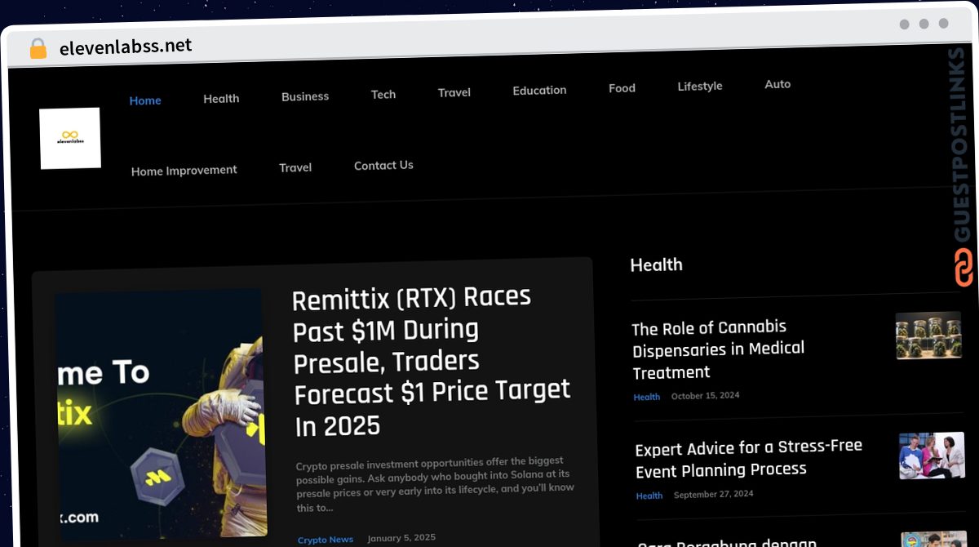979x547 pixels.
Task: Go to the Food section
Action: click(622, 88)
